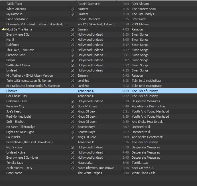Click the swirl icon on Undead - Live row
The width and height of the screenshot is (197, 186).
point(72,152)
